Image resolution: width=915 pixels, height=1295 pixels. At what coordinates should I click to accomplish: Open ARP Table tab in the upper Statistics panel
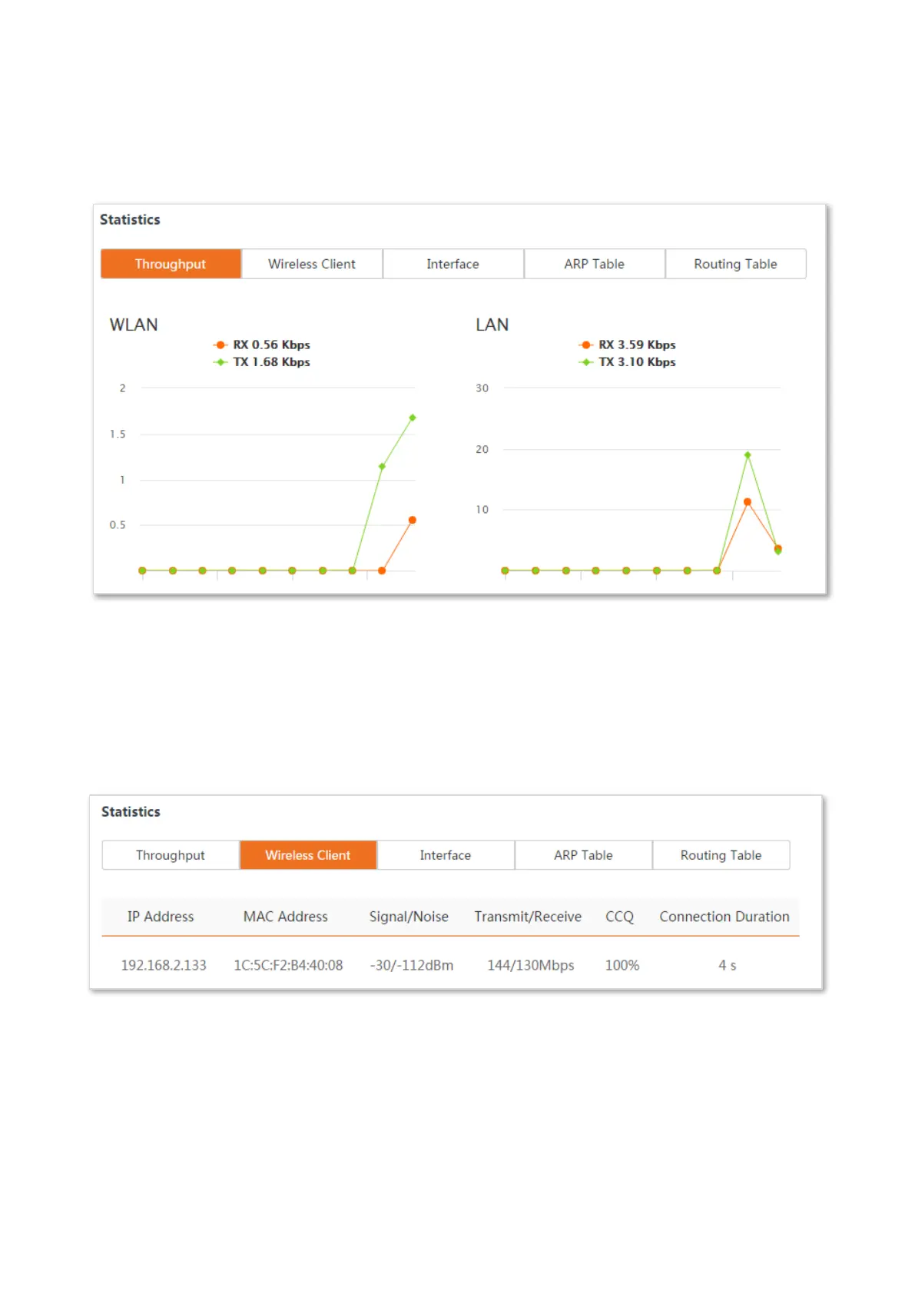[x=595, y=264]
